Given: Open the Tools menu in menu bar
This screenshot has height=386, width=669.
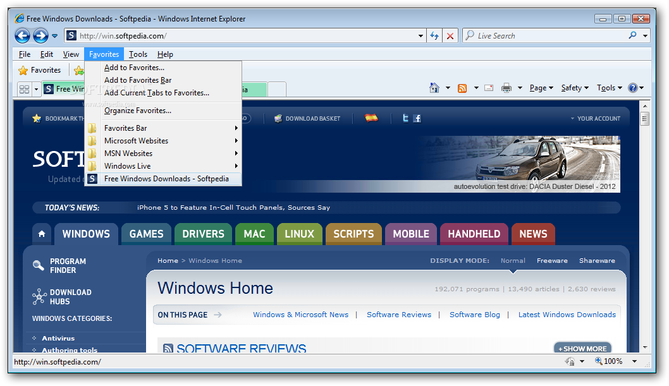Looking at the screenshot, I should [138, 54].
